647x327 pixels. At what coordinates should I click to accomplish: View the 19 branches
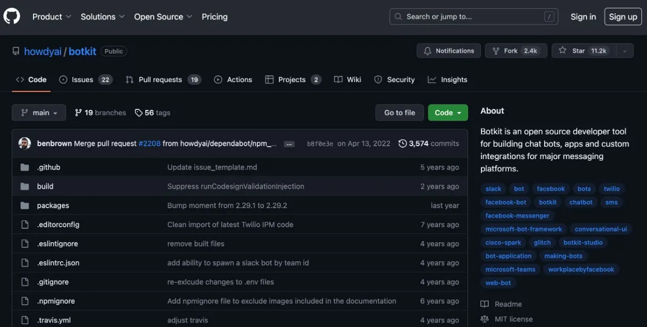[100, 113]
